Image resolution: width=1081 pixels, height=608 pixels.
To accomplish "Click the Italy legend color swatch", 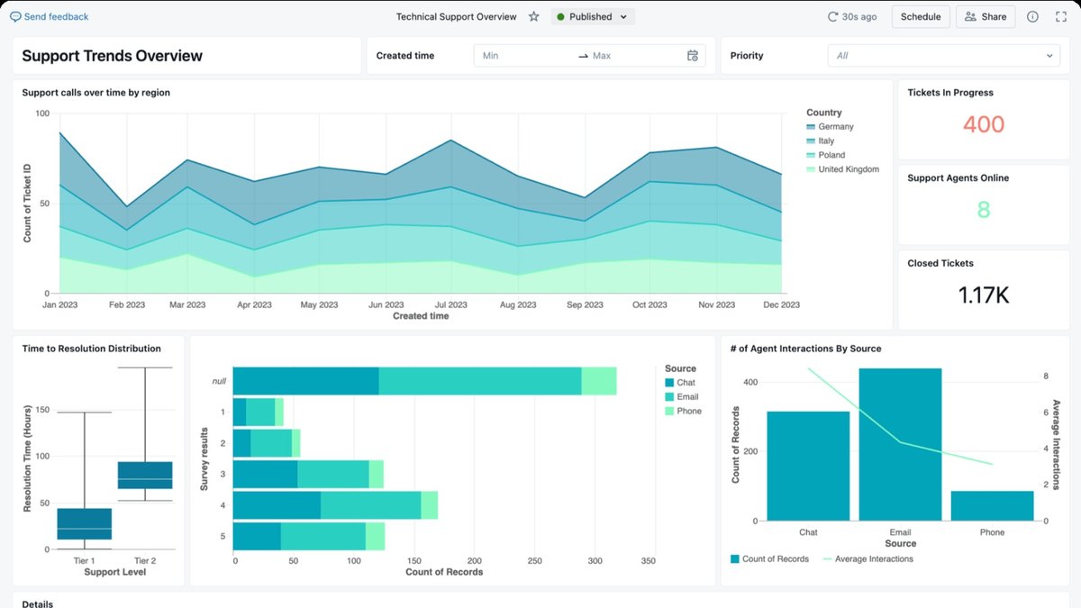I will click(x=811, y=141).
